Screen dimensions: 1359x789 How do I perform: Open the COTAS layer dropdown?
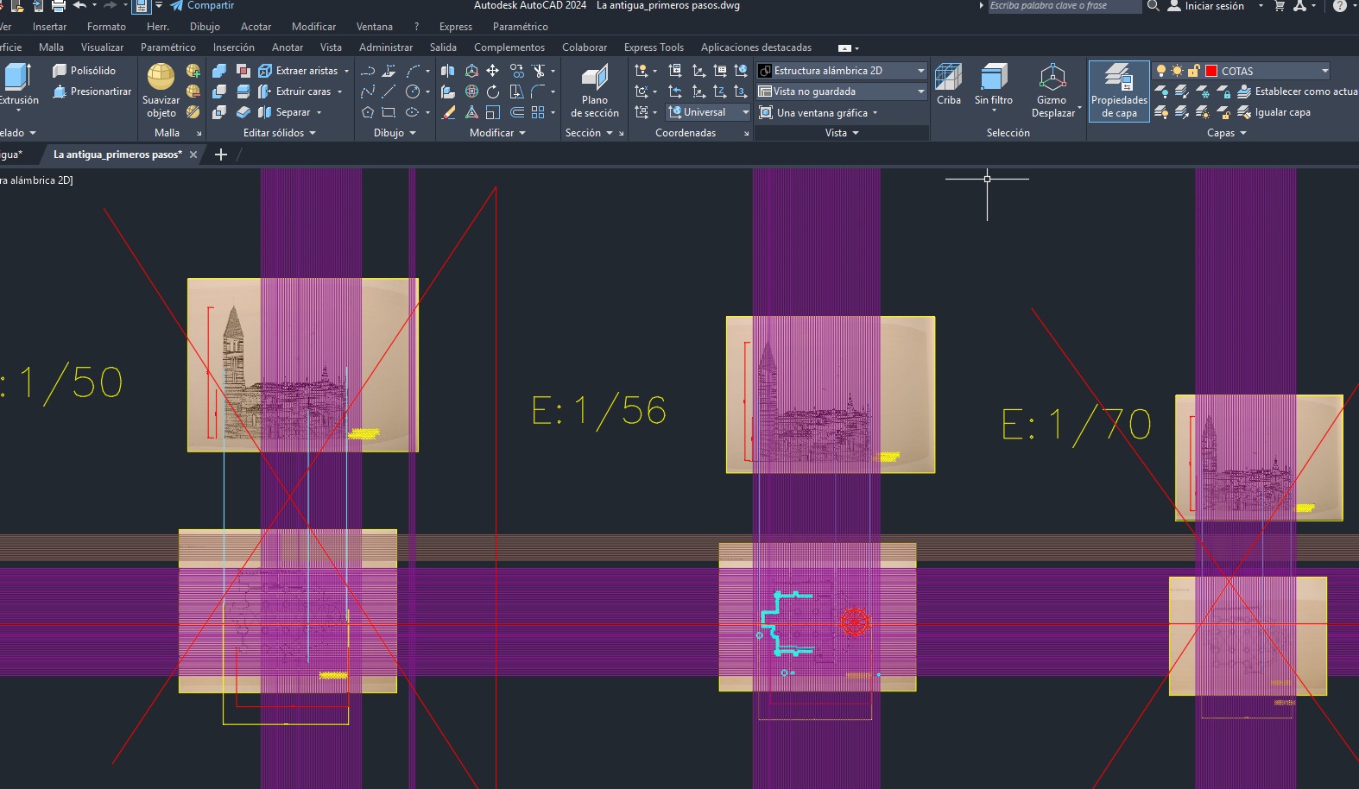point(1324,71)
